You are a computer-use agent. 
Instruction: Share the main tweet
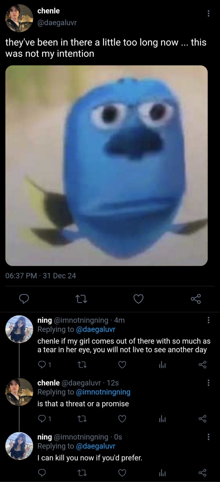[196, 299]
